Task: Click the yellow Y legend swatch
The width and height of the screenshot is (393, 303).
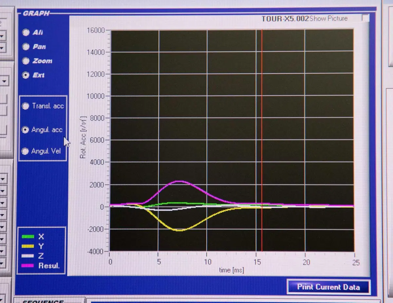Action: click(x=28, y=246)
